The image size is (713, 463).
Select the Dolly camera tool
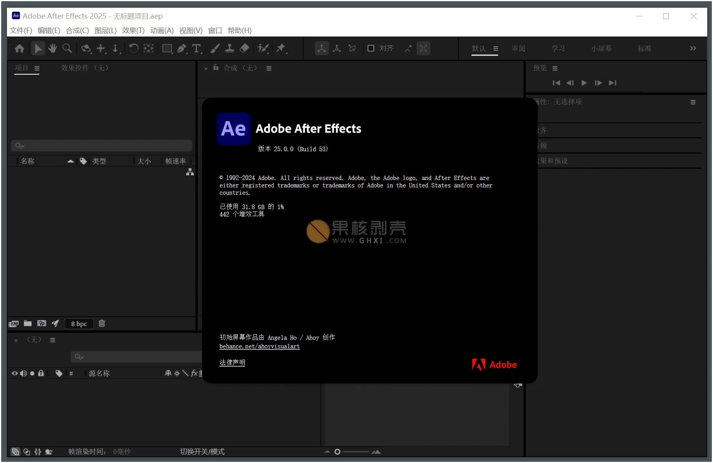pos(116,49)
